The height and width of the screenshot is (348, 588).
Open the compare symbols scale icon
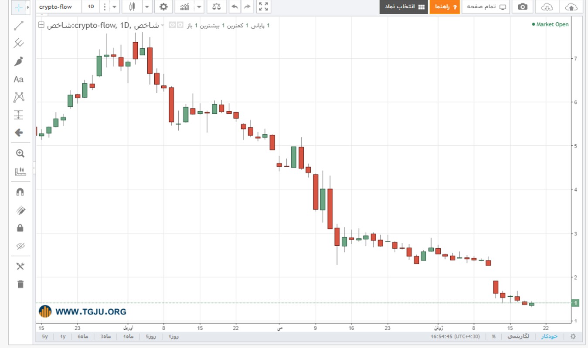(216, 7)
